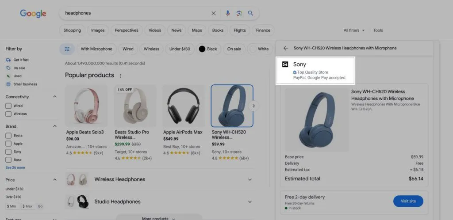Expand the Wireless Headphones category
453x220 pixels.
250,179
